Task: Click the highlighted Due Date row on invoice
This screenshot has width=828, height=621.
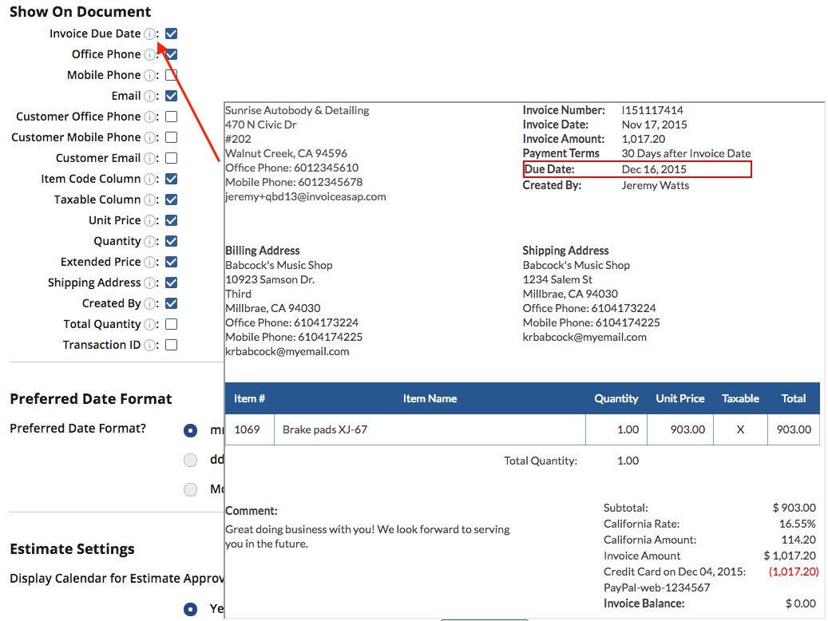Action: coord(637,169)
